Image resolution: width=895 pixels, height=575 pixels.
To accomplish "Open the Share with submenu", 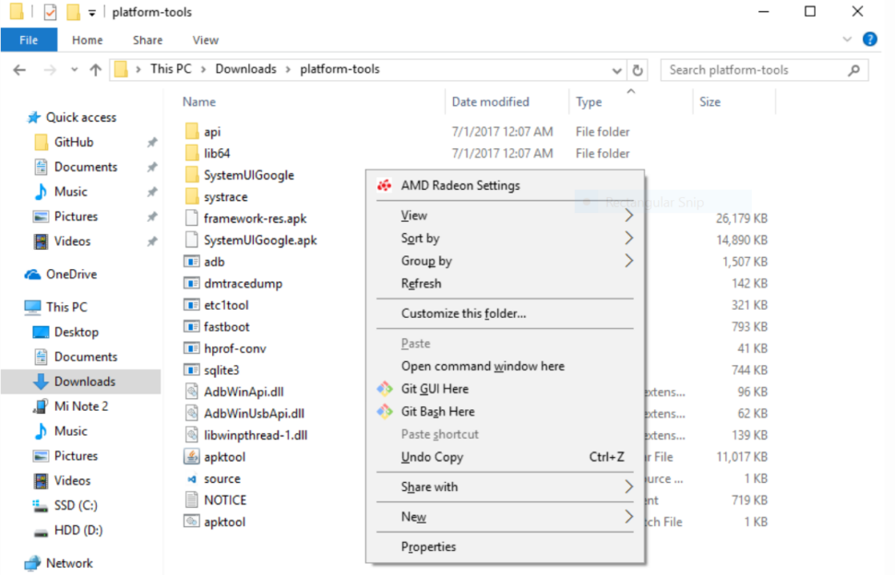I will (x=505, y=487).
